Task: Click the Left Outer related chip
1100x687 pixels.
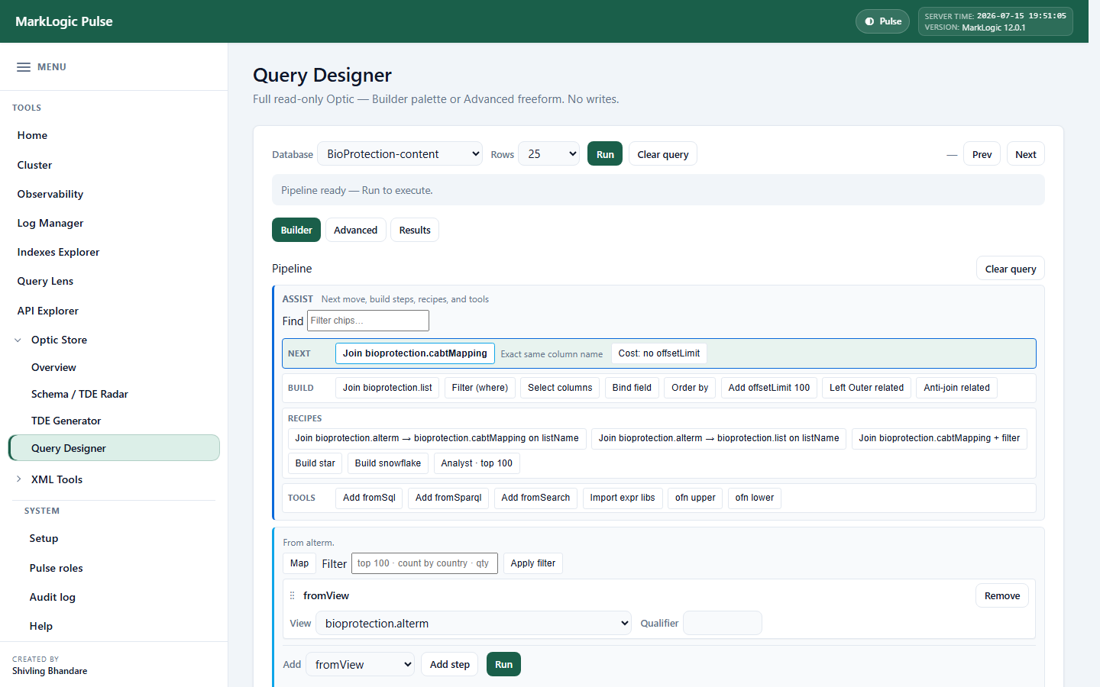Action: [x=866, y=388]
